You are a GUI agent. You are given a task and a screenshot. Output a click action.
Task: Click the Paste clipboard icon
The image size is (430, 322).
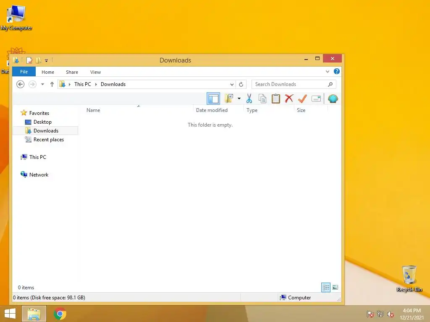275,99
